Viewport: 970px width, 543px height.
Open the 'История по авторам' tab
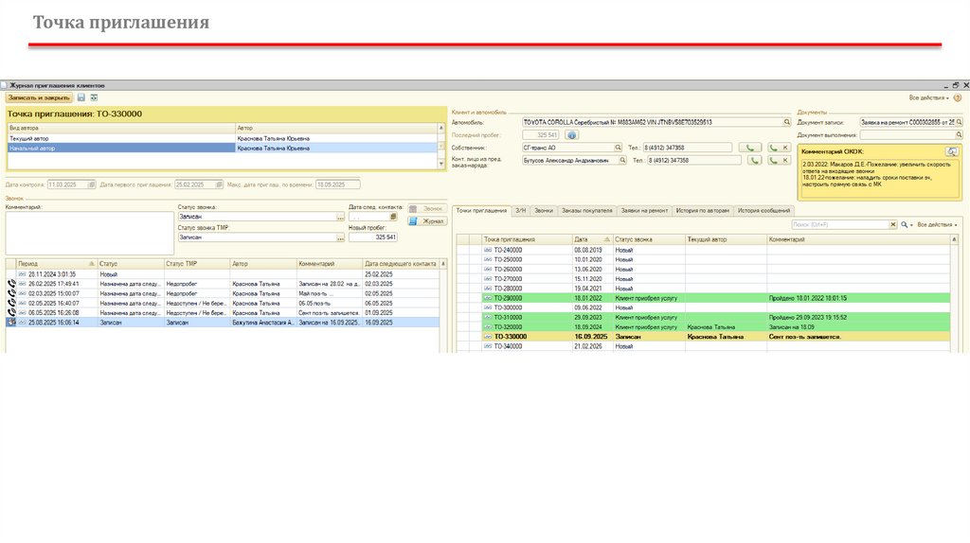[703, 210]
